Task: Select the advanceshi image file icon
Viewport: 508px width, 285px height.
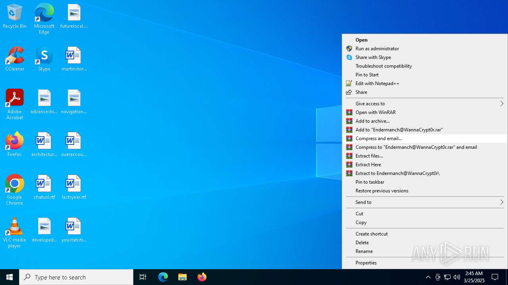Action: click(x=44, y=102)
